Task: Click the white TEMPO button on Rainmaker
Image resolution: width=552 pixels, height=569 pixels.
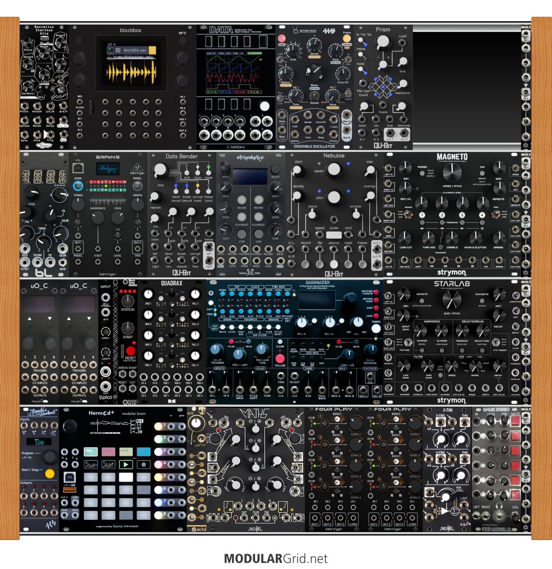Action: [x=376, y=329]
